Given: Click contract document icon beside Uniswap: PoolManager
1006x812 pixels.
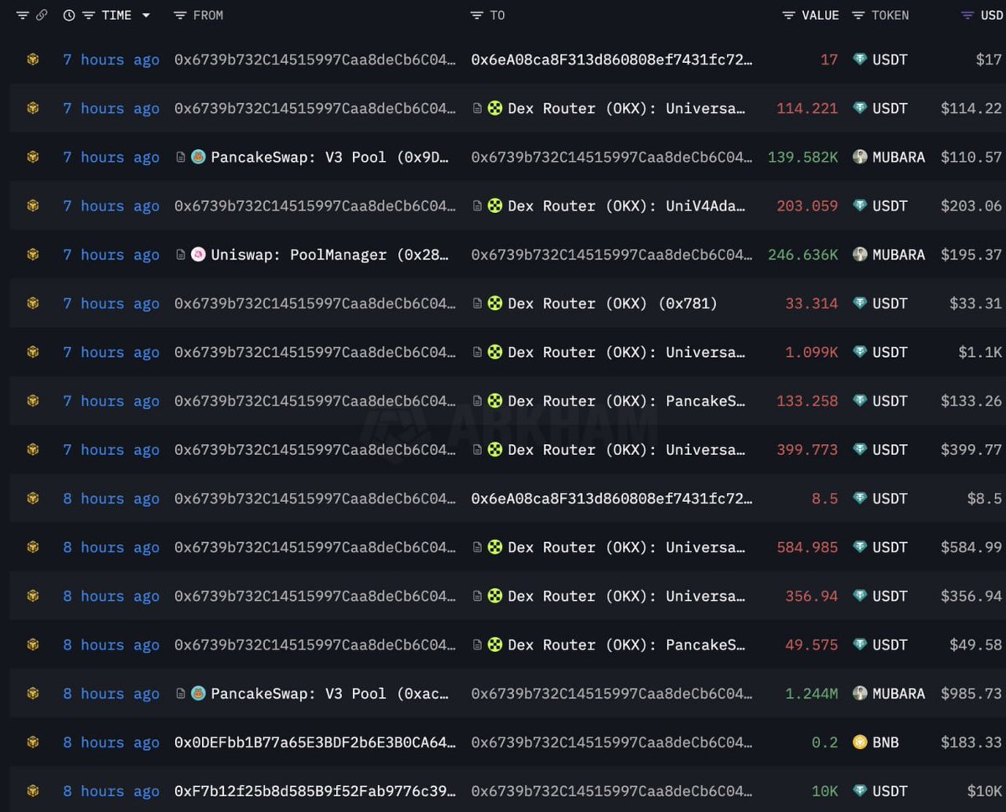Looking at the screenshot, I should [180, 255].
